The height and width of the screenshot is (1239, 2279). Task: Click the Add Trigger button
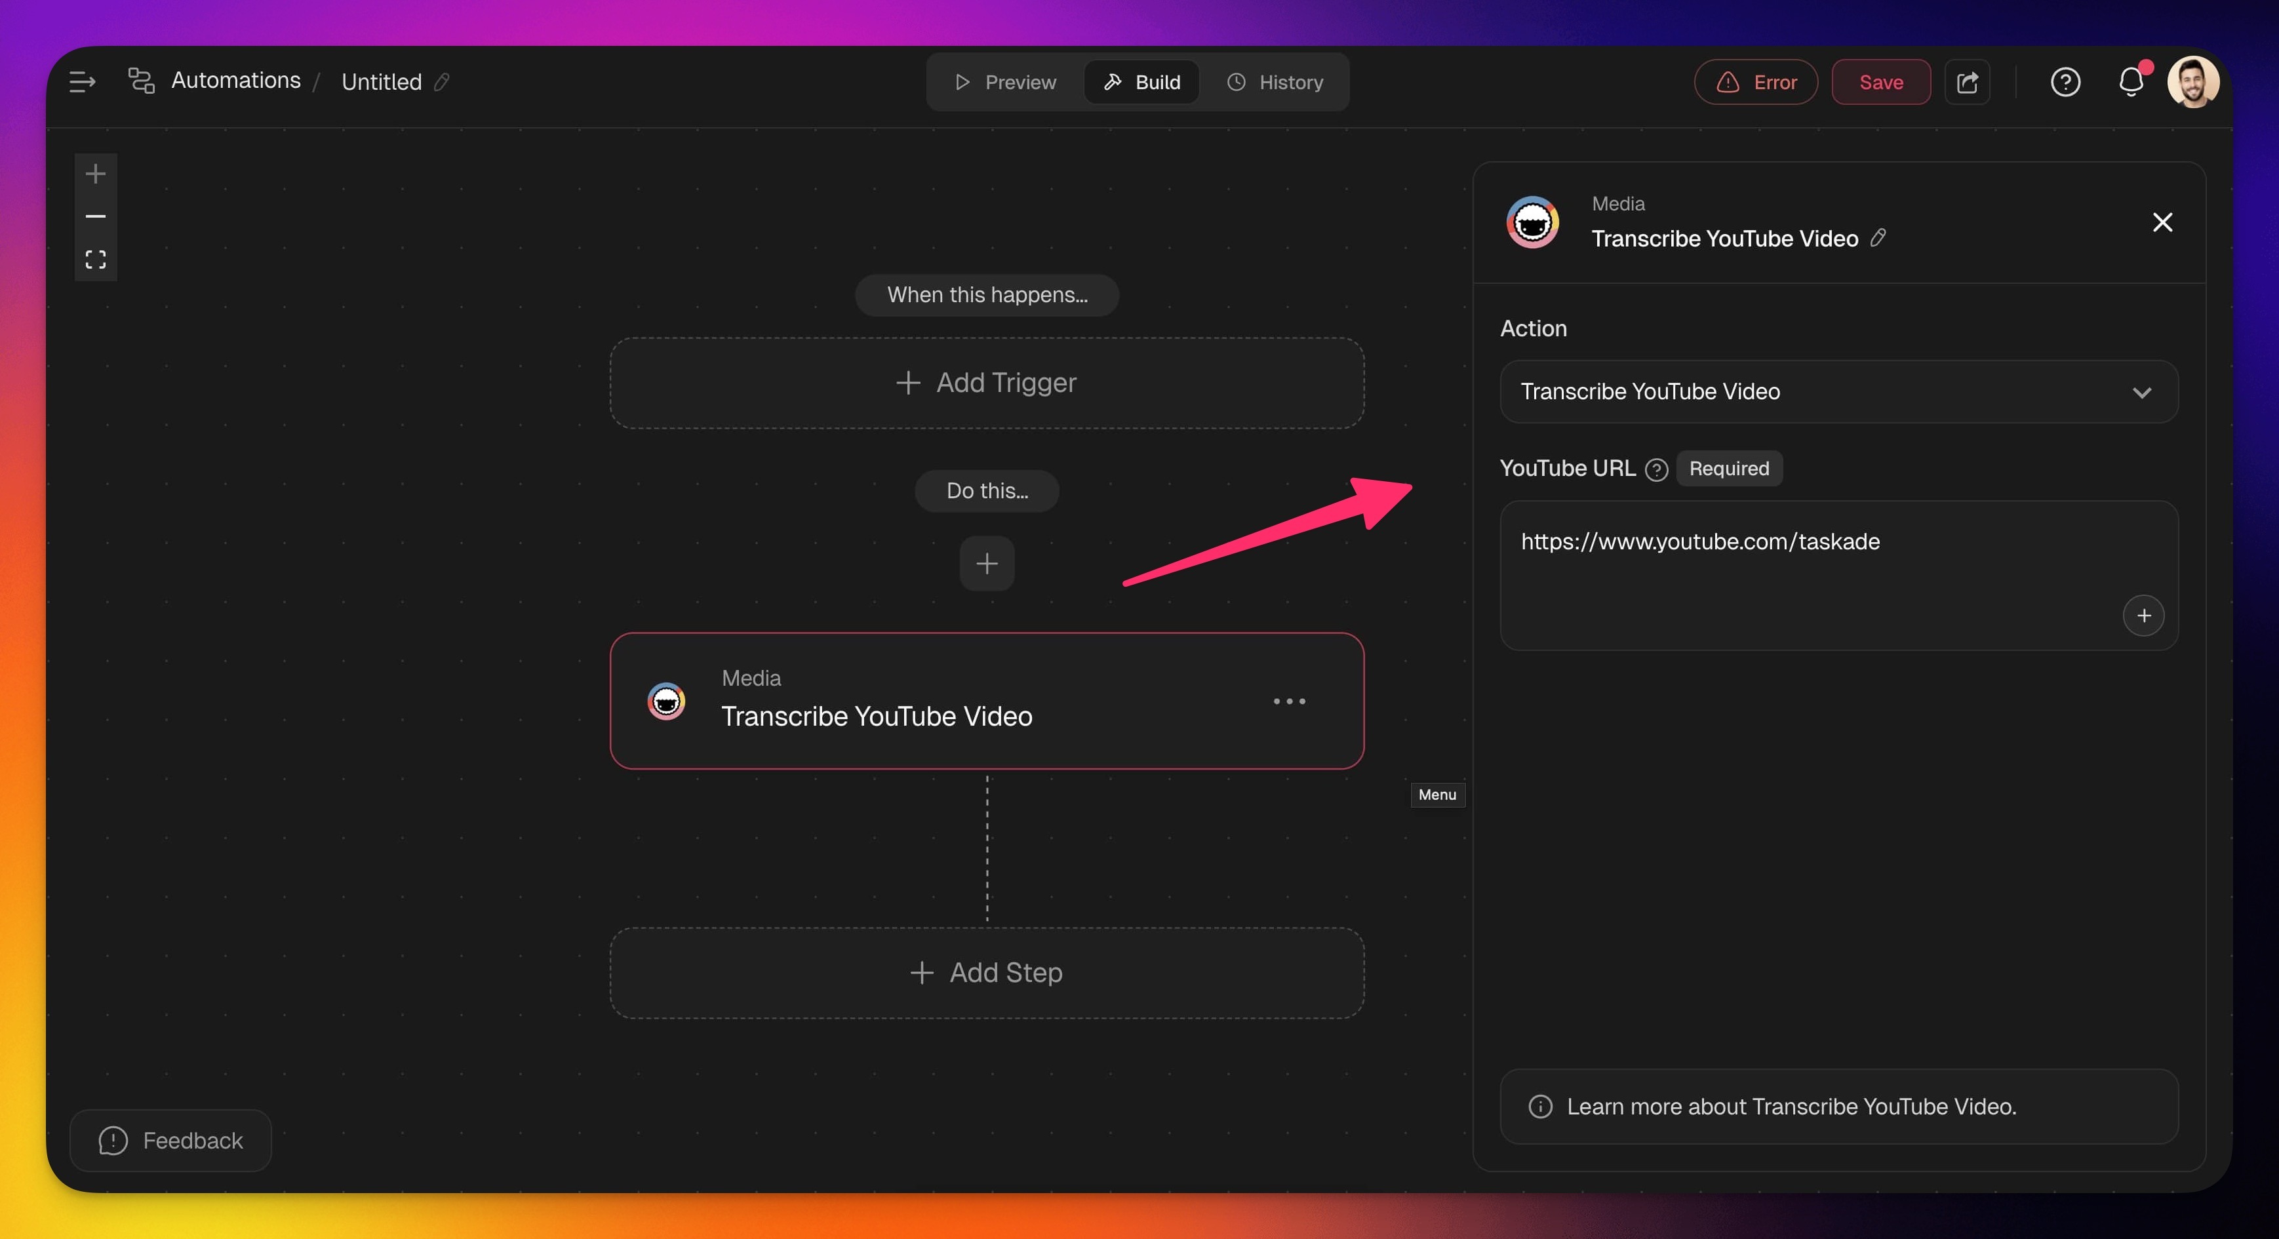[x=987, y=383]
